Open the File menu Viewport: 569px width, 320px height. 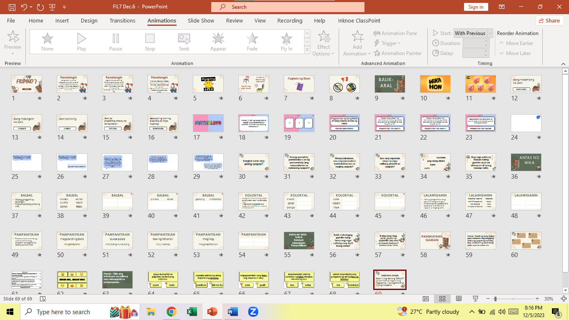coord(11,20)
